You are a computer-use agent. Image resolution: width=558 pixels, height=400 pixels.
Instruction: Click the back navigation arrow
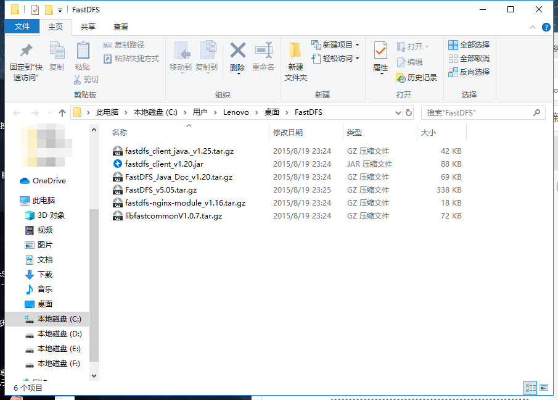(17, 113)
